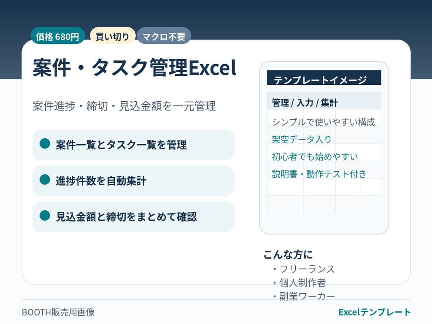Click the 価格 680円 price badge
Viewport: 432px width, 324px height.
[57, 35]
